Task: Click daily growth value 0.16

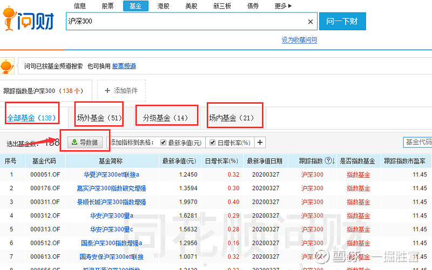Action: click(233, 243)
